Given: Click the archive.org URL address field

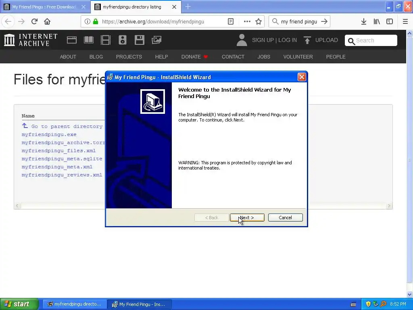Looking at the screenshot, I should point(153,22).
